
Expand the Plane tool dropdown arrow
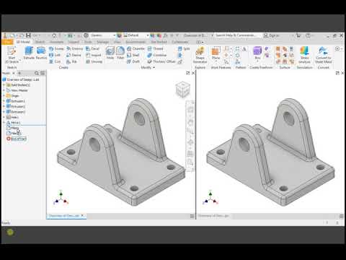216,61
